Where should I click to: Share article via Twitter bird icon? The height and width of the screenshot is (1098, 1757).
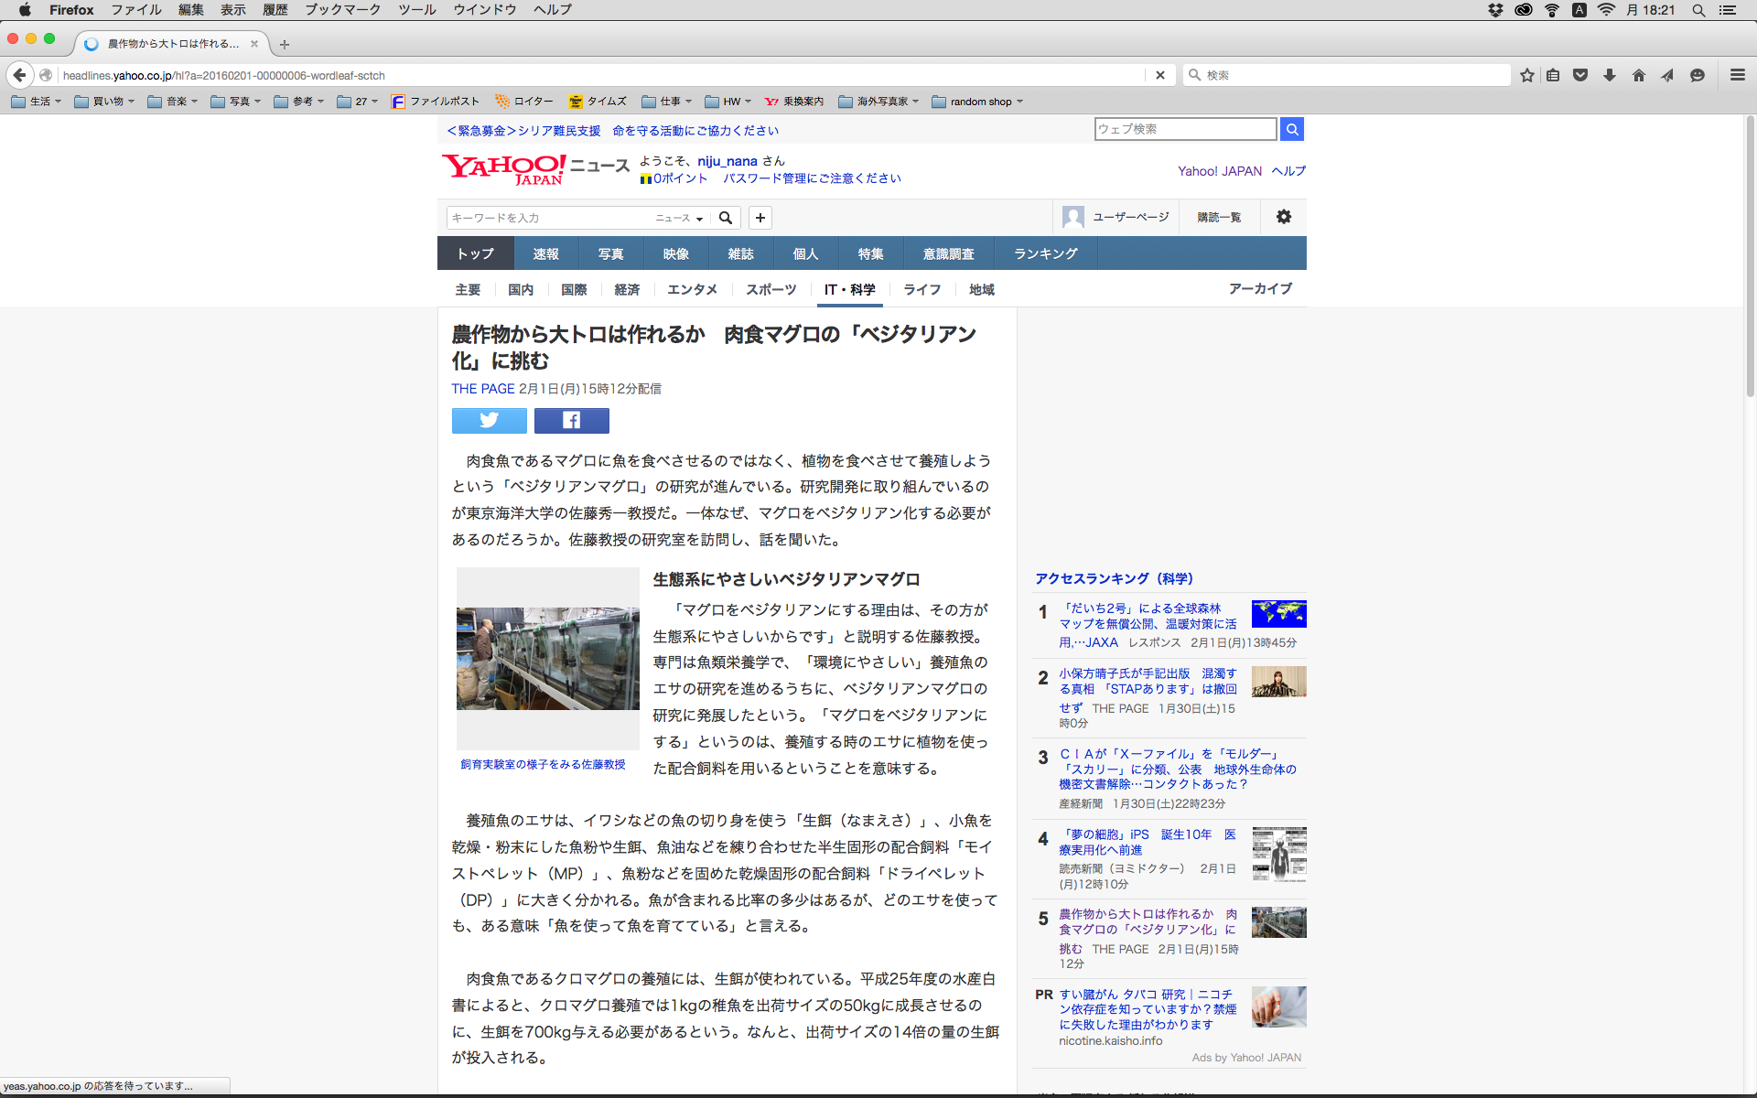(489, 420)
